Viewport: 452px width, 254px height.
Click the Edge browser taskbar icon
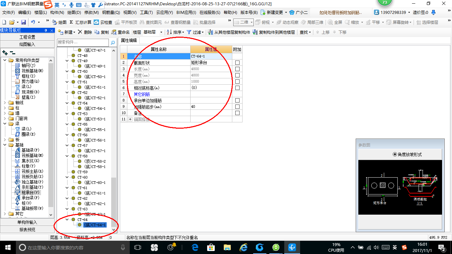click(x=195, y=247)
